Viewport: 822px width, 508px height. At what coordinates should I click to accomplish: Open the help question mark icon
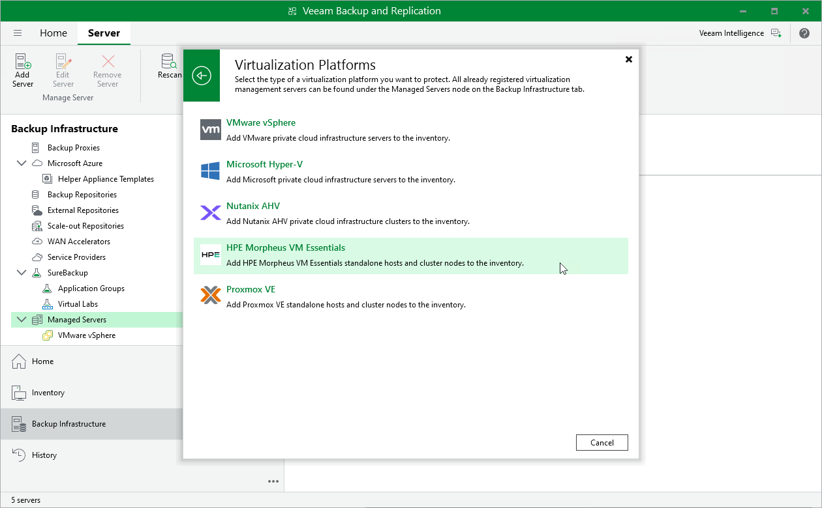(804, 33)
